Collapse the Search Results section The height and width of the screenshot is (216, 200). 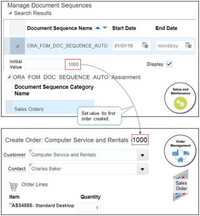[x=10, y=13]
